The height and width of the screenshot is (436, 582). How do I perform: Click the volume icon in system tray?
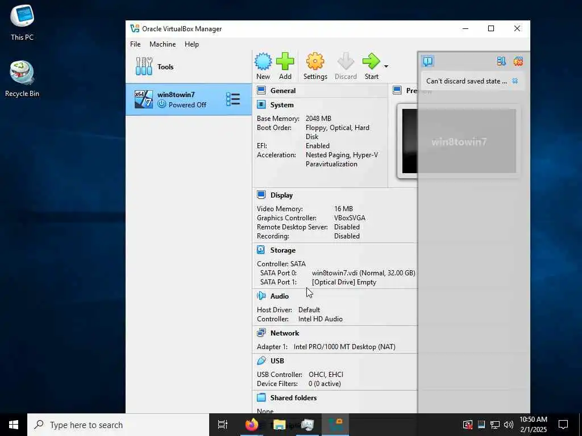pyautogui.click(x=509, y=425)
